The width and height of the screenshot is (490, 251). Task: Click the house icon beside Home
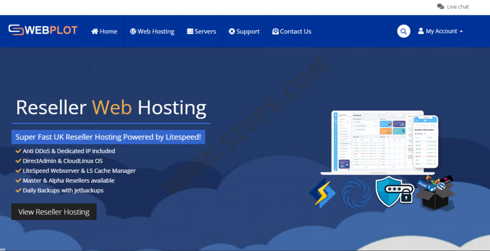(95, 31)
